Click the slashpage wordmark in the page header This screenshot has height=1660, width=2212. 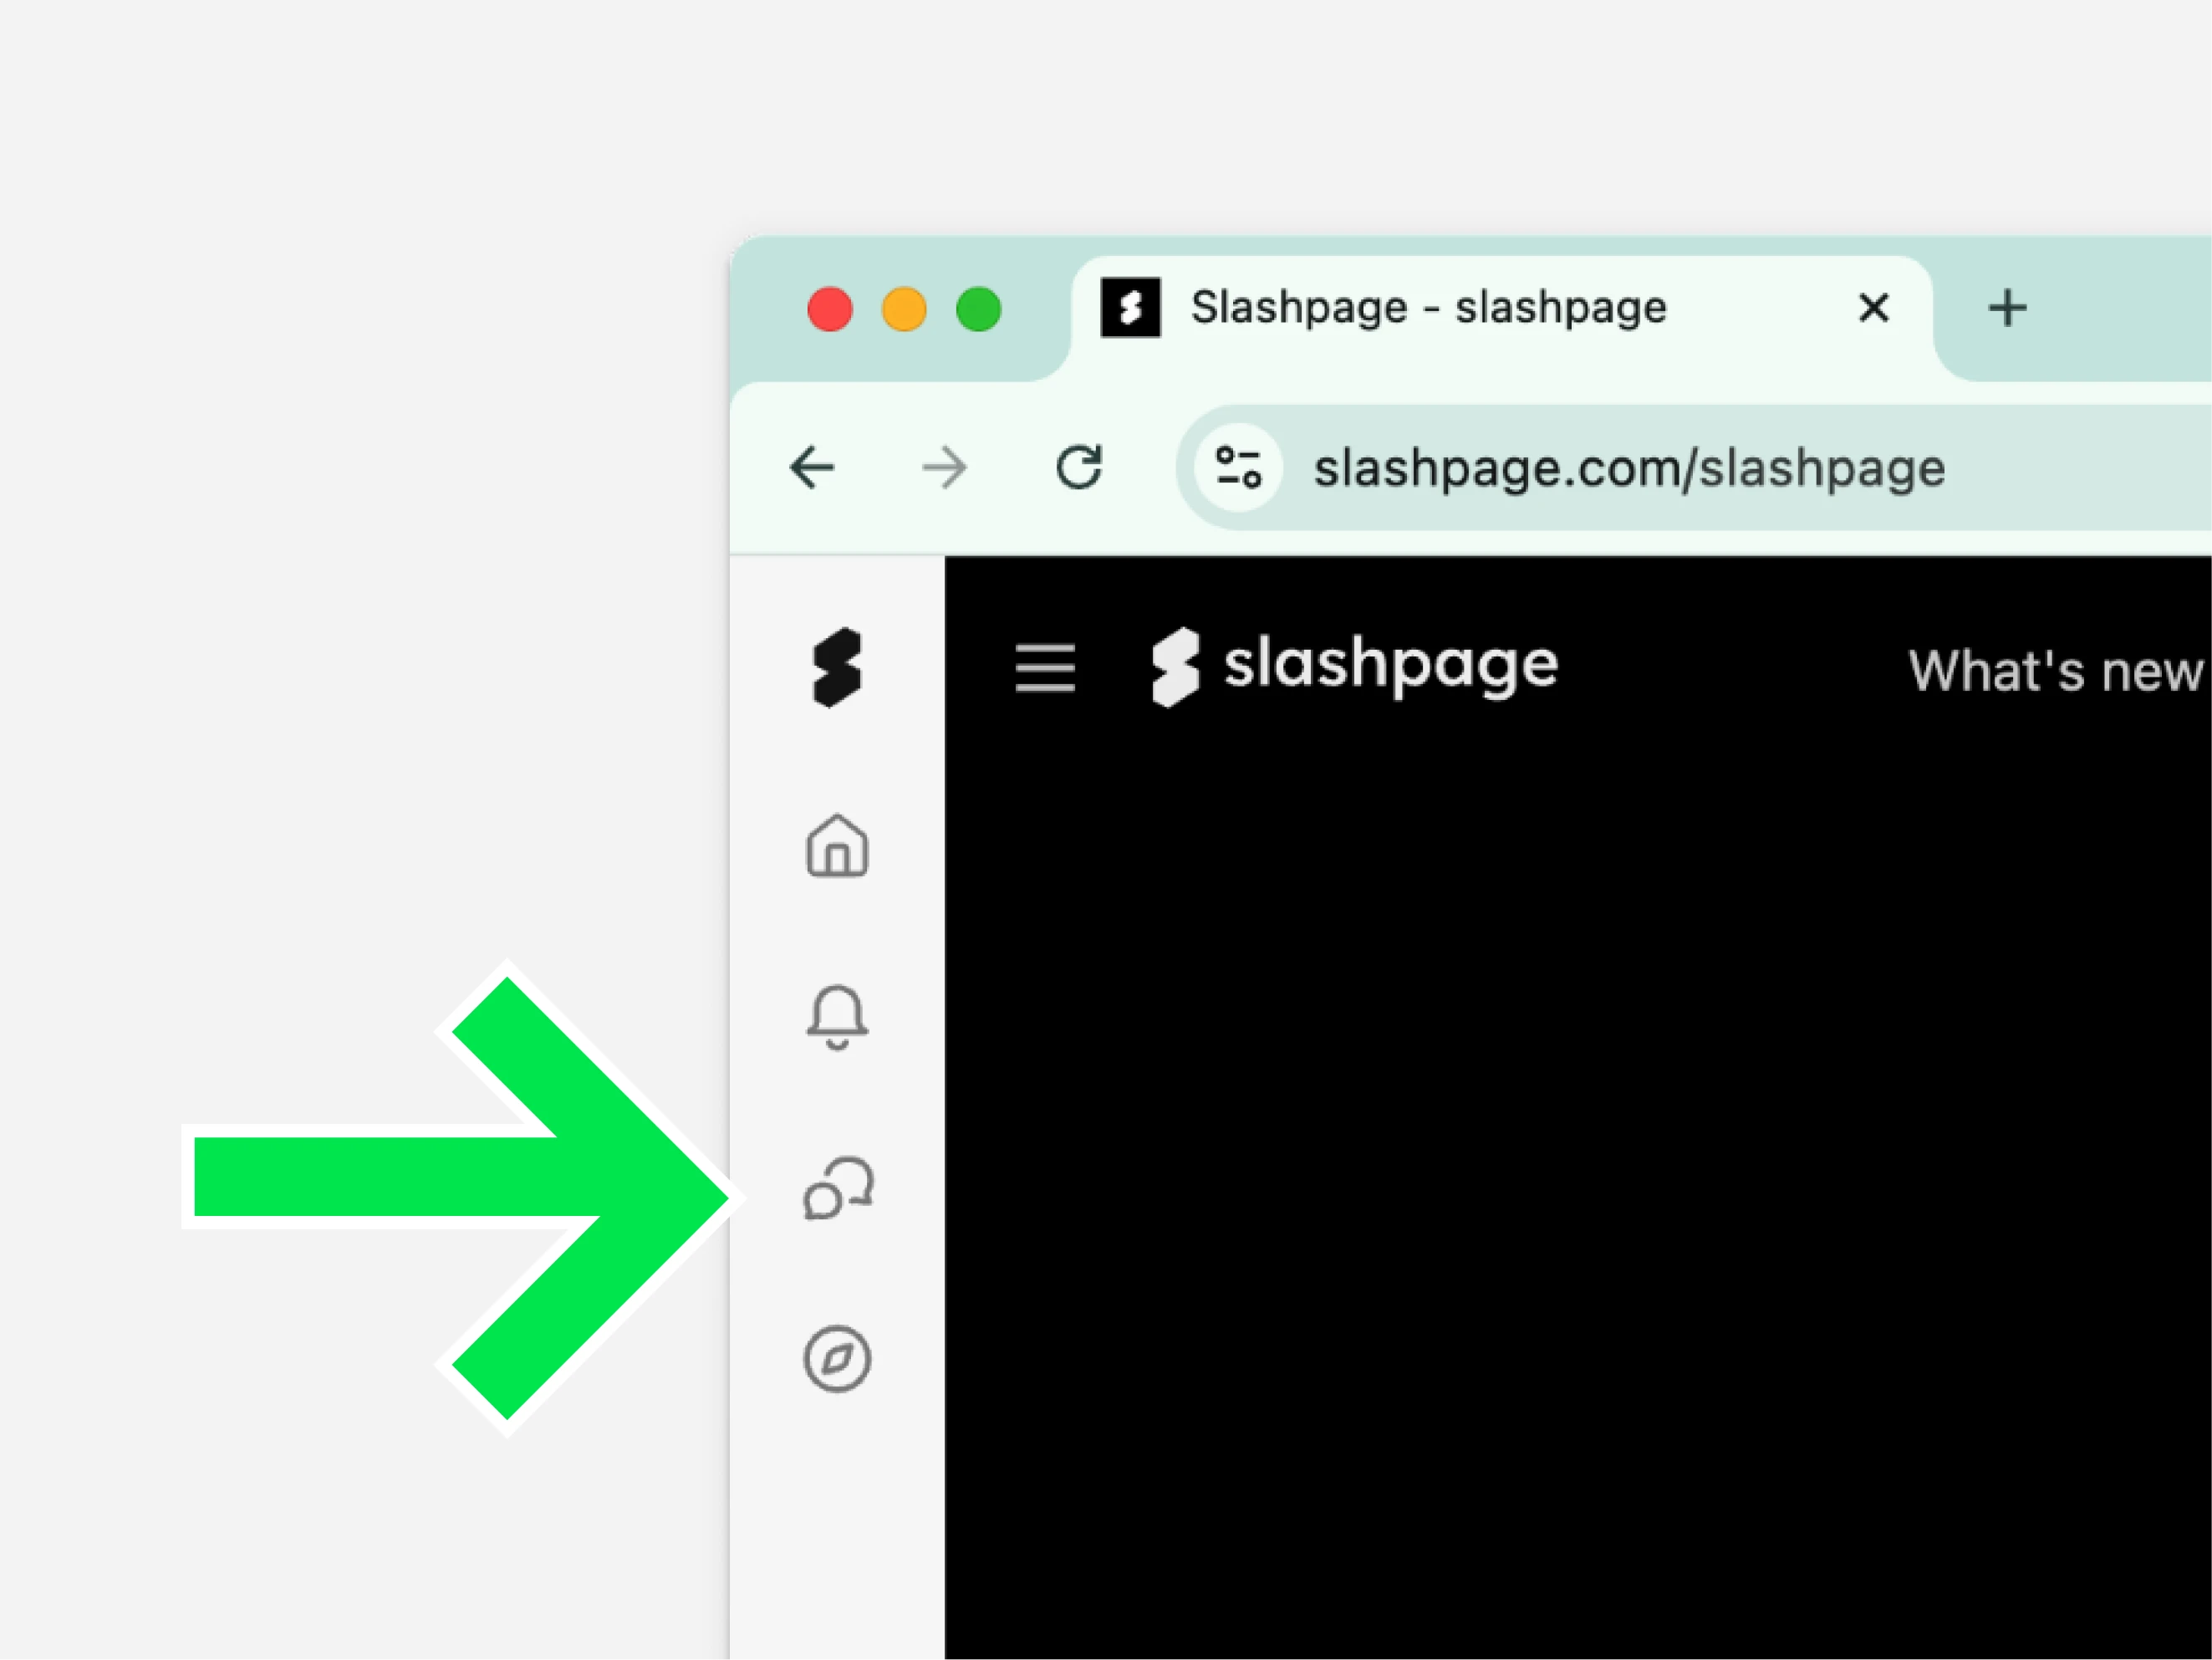pyautogui.click(x=1355, y=667)
